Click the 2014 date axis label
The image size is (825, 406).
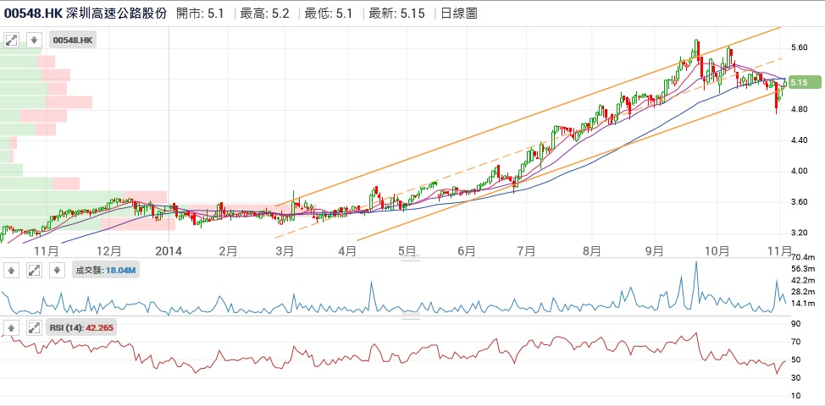coord(169,250)
